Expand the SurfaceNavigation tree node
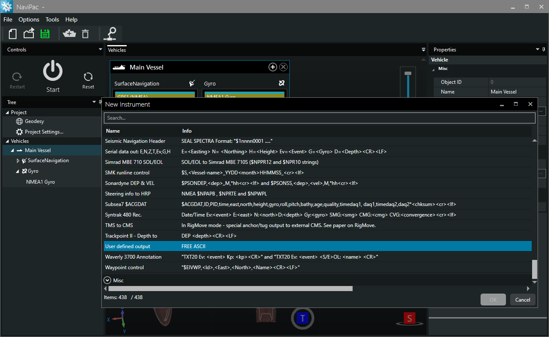This screenshot has height=337, width=549. pyautogui.click(x=18, y=160)
